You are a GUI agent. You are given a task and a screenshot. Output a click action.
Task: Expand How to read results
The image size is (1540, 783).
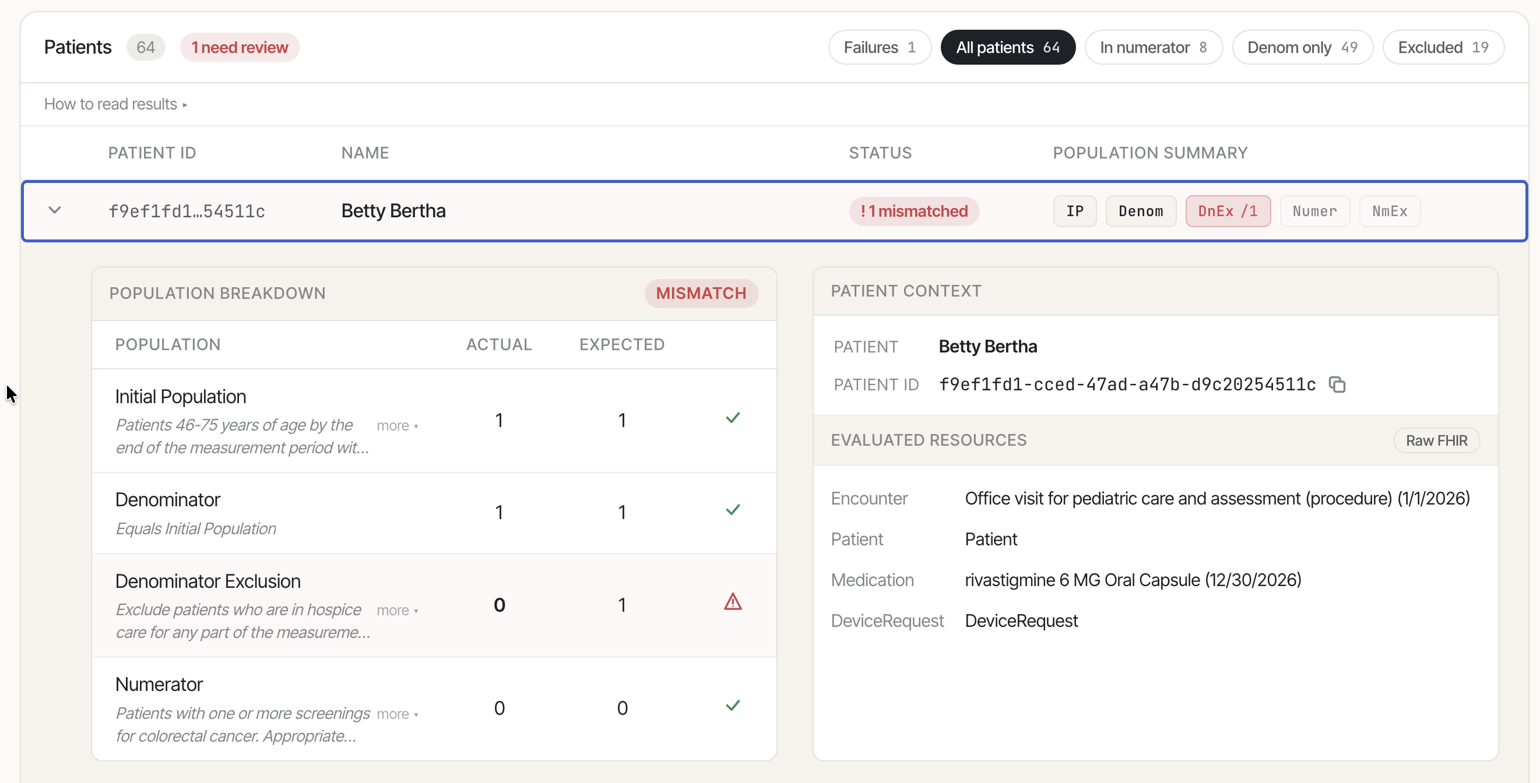[115, 104]
